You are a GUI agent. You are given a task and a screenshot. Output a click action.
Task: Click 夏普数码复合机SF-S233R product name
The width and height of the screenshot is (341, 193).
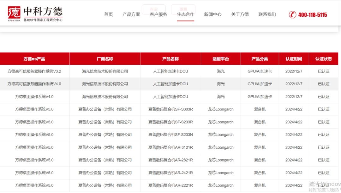[x=170, y=122]
